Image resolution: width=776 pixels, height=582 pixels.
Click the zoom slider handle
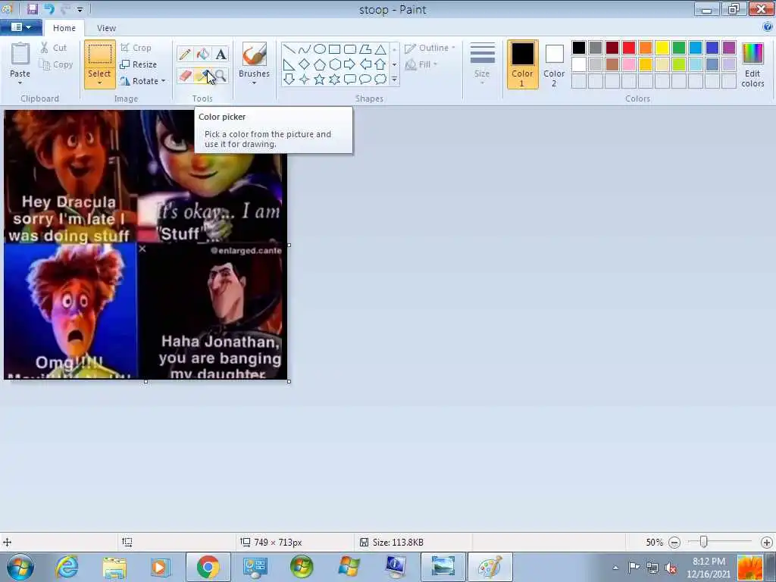(x=703, y=542)
